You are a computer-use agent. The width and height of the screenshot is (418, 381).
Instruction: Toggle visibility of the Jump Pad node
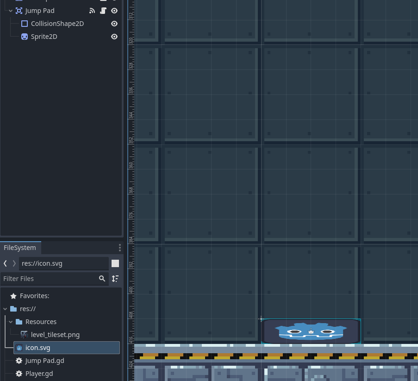114,11
